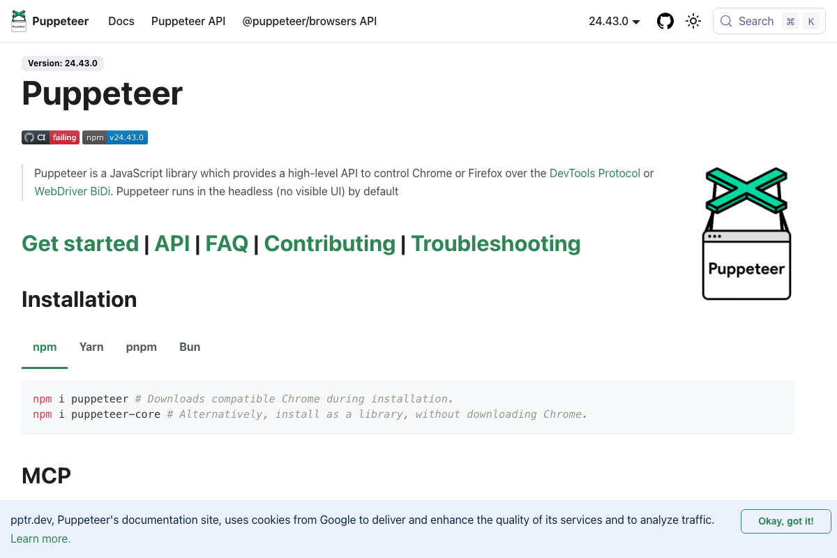Screen dimensions: 837x558
Task: Open the Get started link
Action: coord(80,243)
